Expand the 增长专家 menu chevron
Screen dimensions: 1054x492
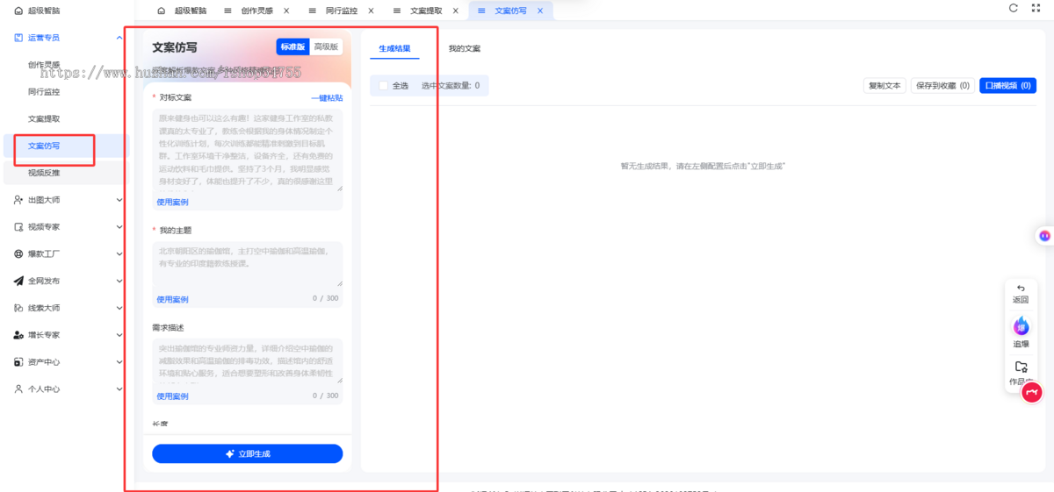point(119,335)
